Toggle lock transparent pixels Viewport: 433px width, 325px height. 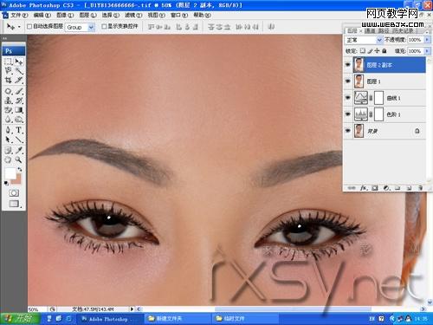point(363,51)
